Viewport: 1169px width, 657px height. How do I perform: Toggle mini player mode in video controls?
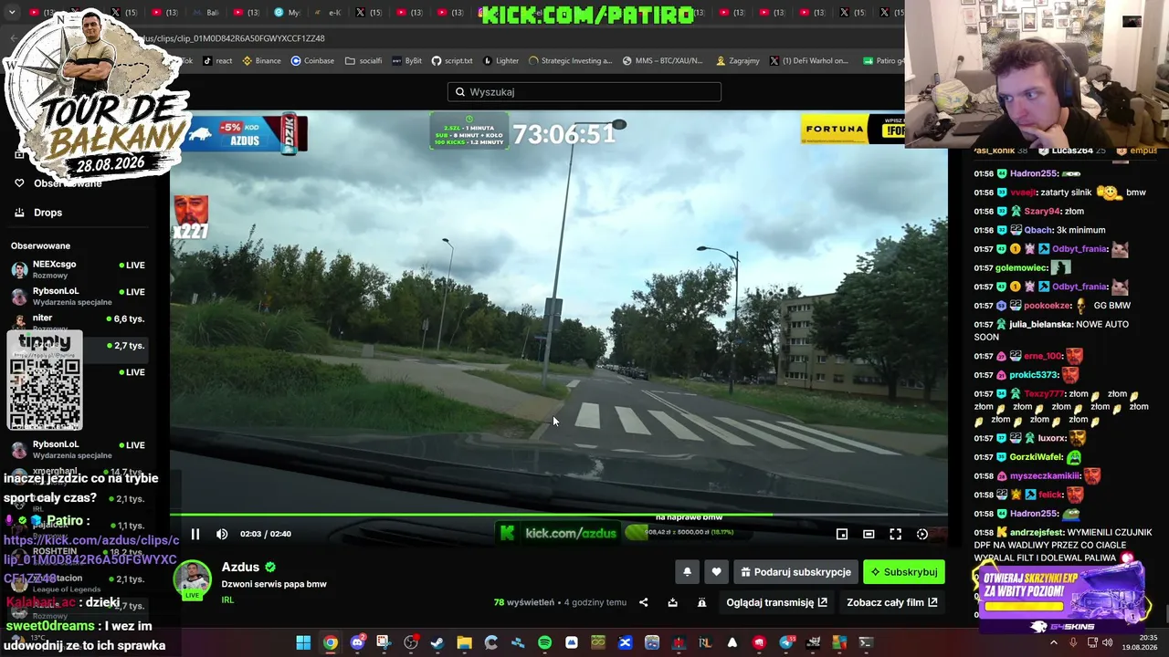tap(842, 534)
